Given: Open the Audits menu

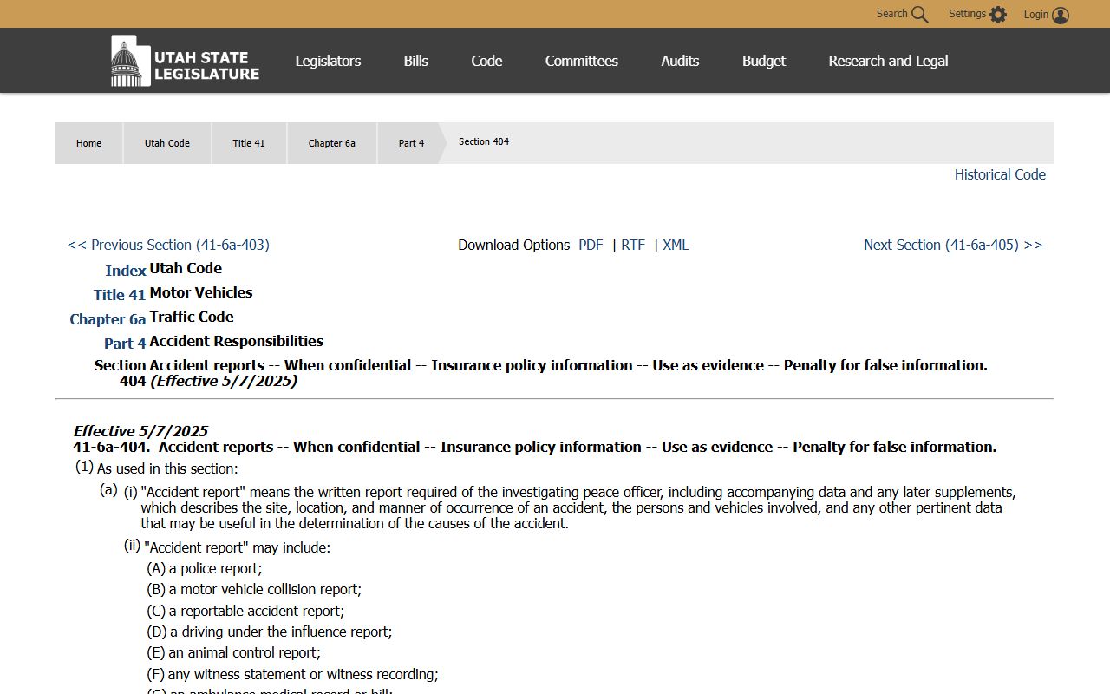Looking at the screenshot, I should [x=680, y=61].
